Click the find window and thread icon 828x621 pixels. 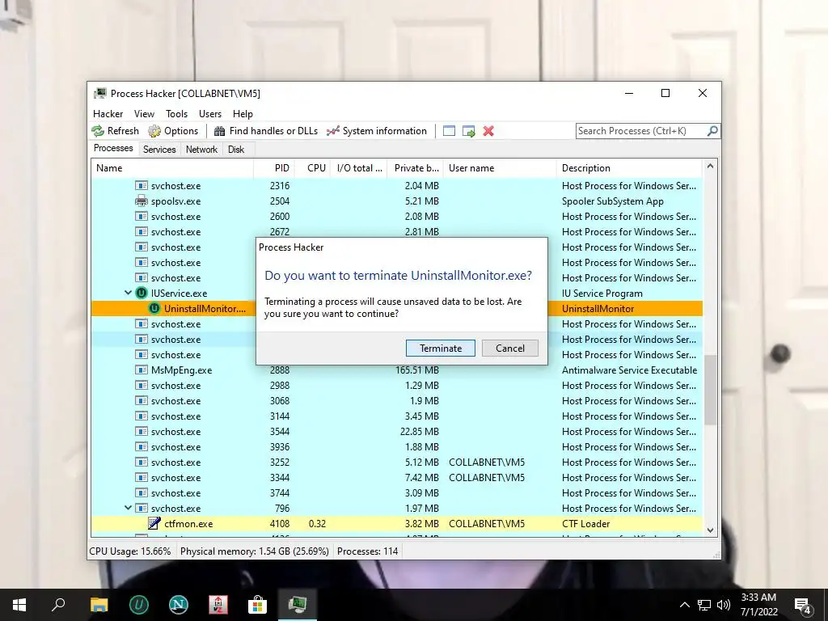pyautogui.click(x=468, y=131)
